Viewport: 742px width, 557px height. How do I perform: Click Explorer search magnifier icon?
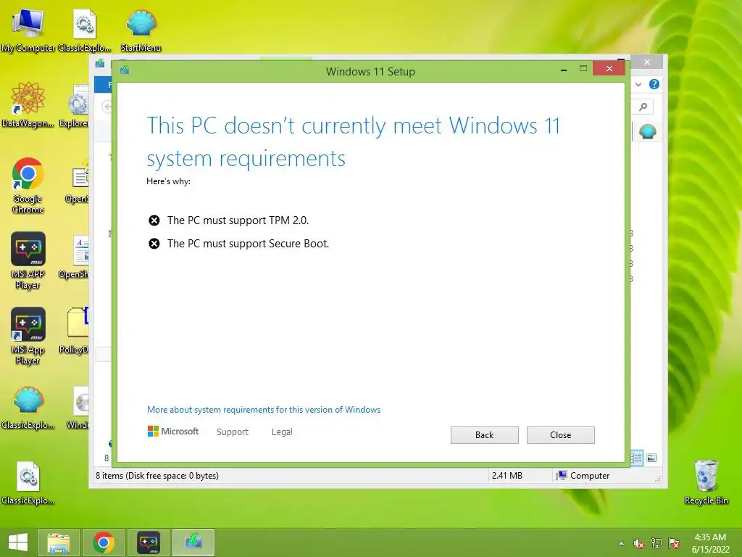point(643,107)
